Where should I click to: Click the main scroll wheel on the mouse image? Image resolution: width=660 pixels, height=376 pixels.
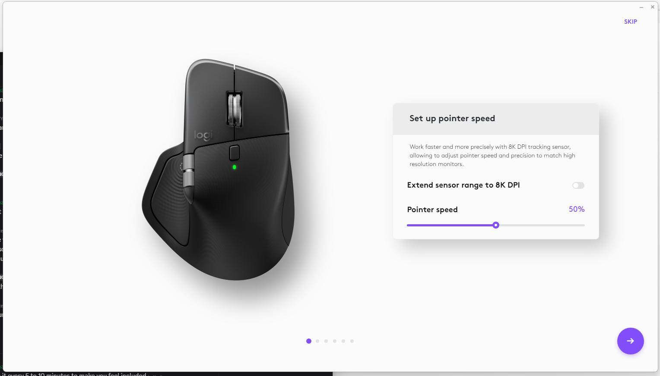click(x=234, y=109)
